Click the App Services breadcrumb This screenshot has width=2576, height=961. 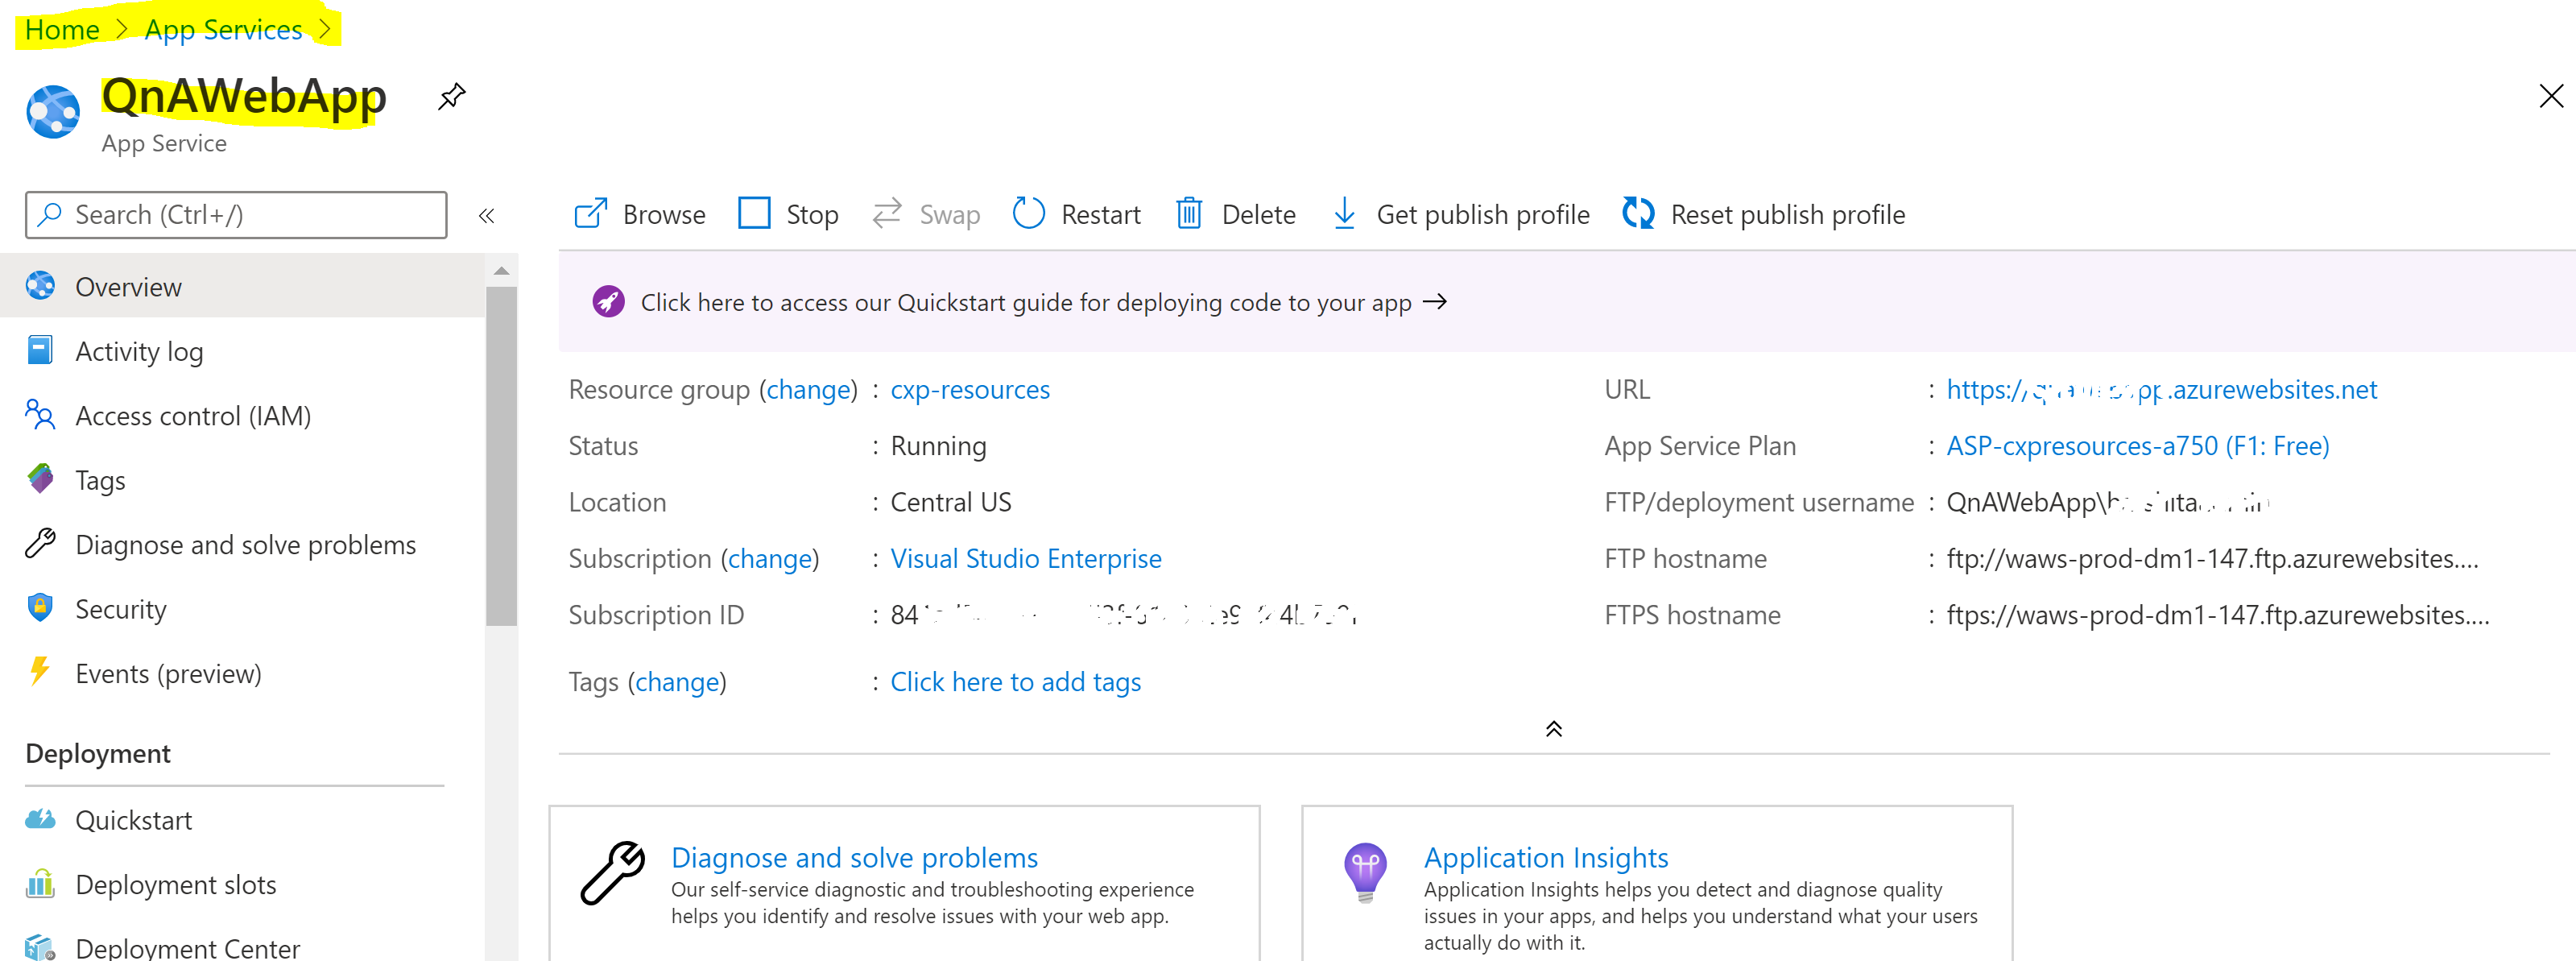coord(223,30)
